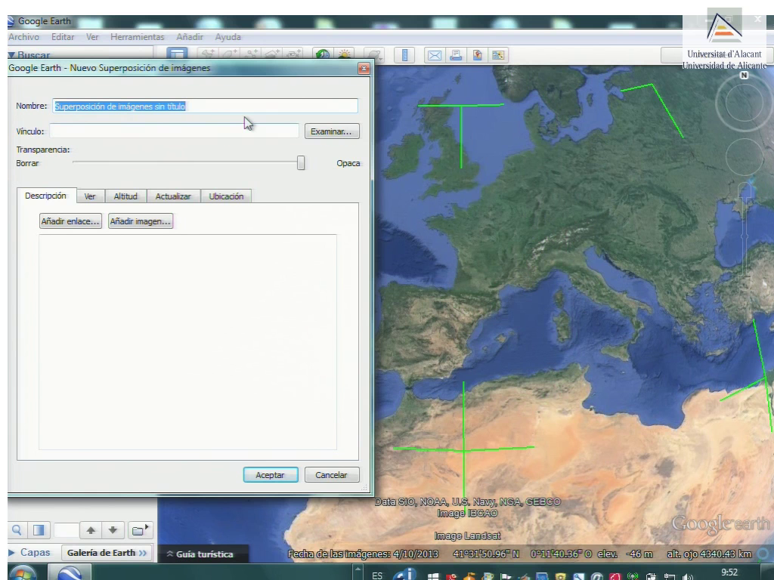
Task: Click the add image overlay toolbar icon
Action: coord(273,54)
